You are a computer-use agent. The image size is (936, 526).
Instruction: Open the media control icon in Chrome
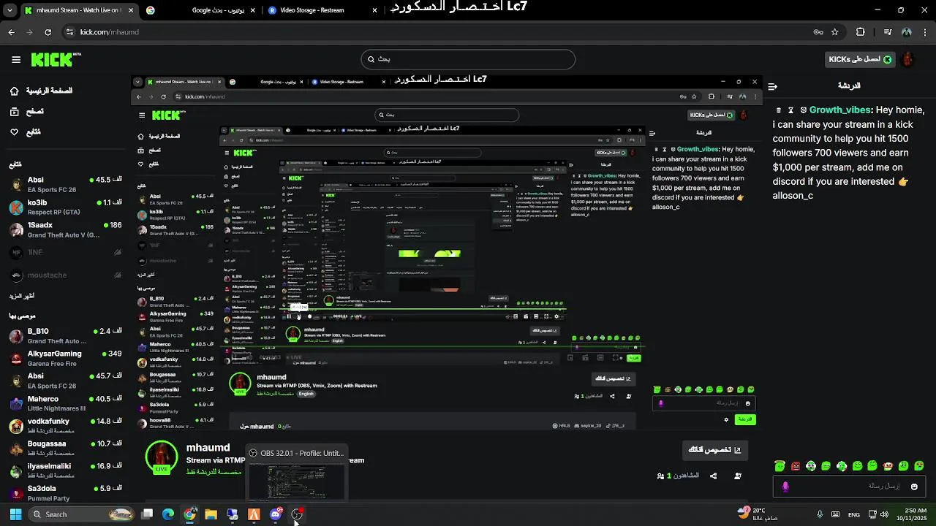pos(888,32)
